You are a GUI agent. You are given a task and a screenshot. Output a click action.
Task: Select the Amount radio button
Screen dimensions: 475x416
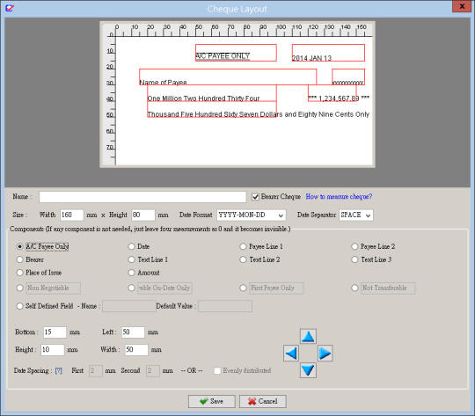(x=131, y=273)
